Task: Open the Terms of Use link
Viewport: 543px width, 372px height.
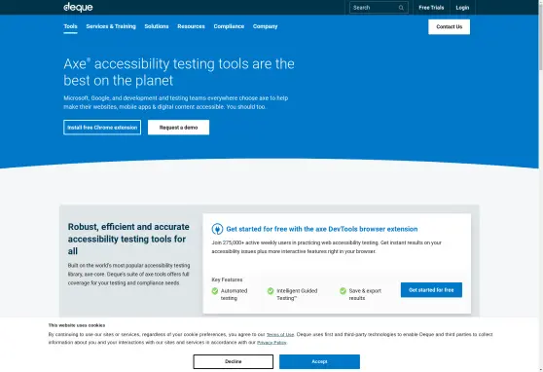Action: 280,335
